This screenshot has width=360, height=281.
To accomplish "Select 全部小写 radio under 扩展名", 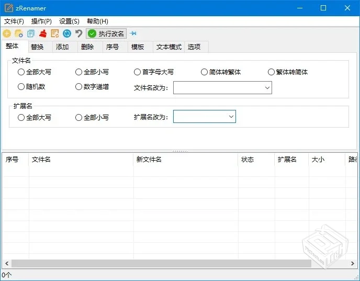I will click(x=92, y=118).
